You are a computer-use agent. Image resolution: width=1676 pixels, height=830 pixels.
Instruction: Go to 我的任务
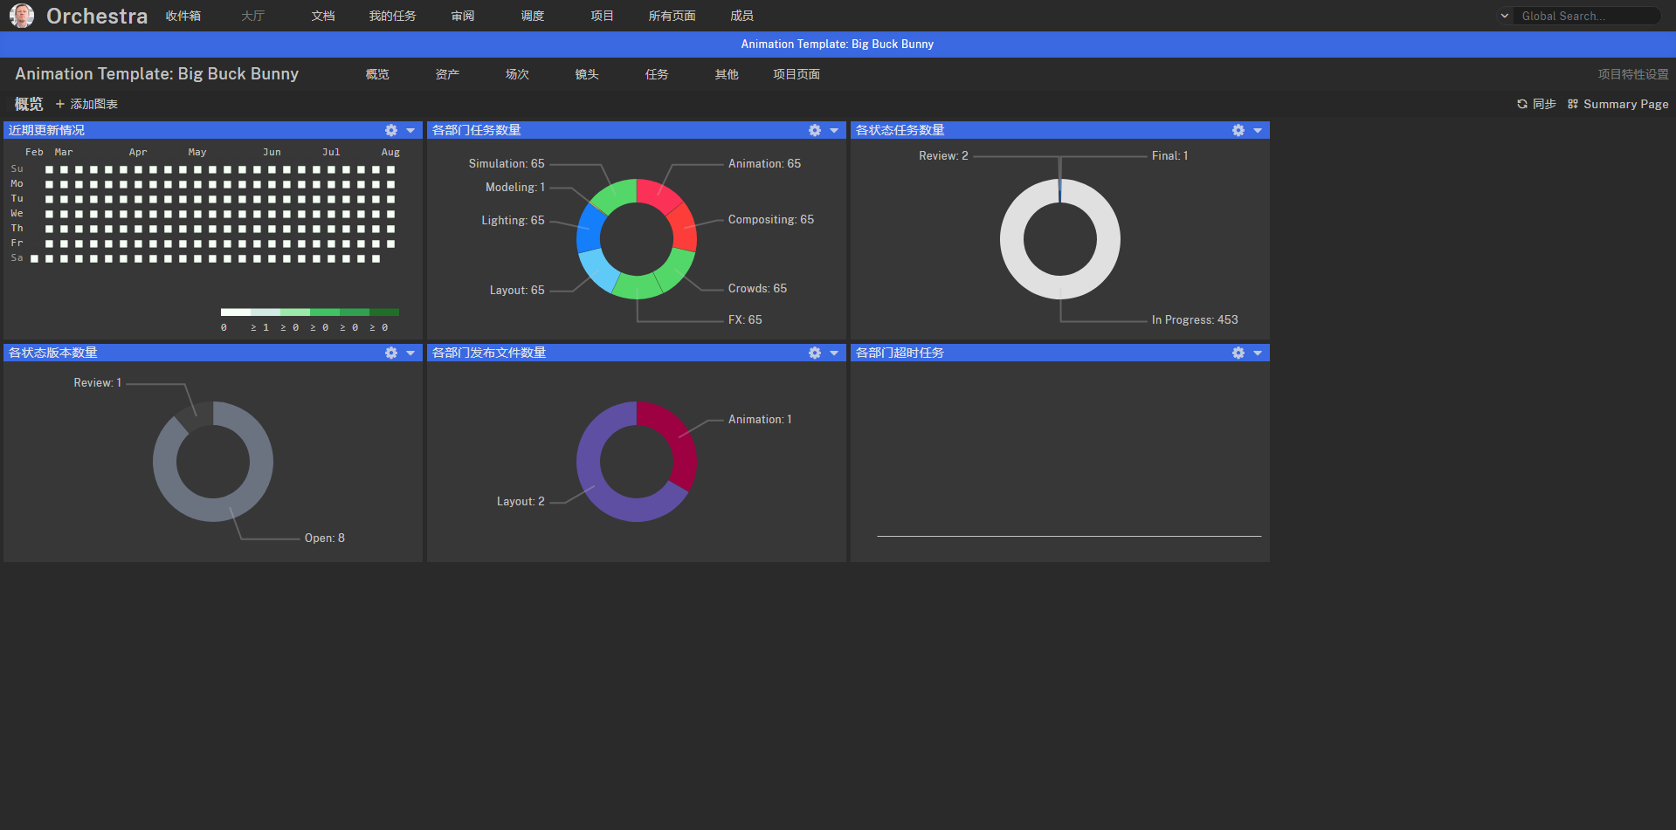tap(393, 16)
